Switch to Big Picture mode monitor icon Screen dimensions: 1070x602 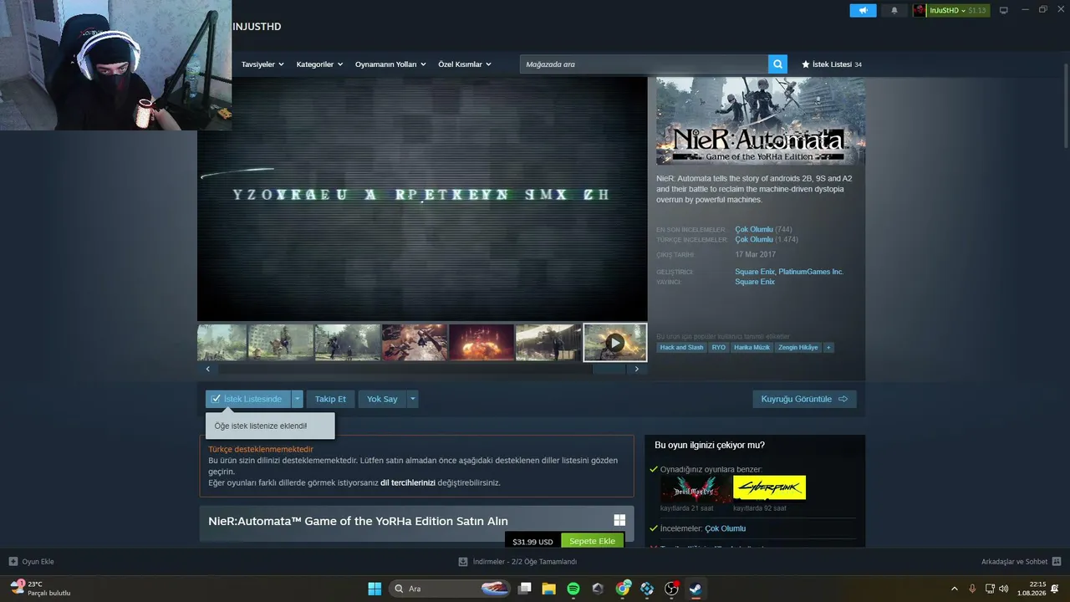pyautogui.click(x=1004, y=10)
